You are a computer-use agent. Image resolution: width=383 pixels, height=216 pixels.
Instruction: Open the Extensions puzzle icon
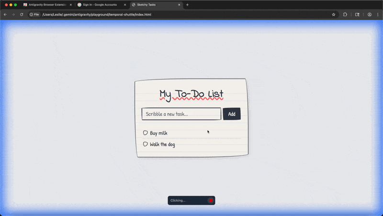345,14
